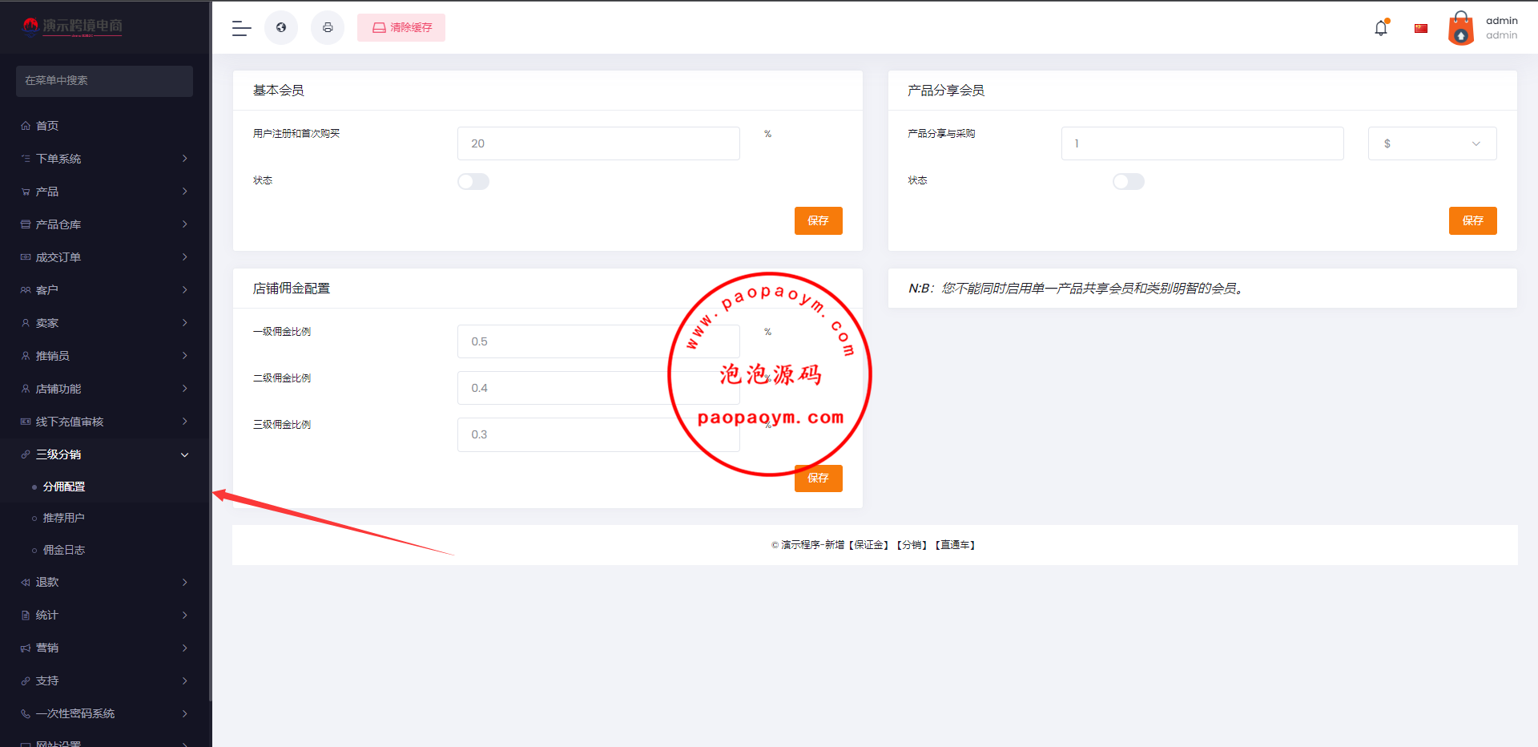Screen dimensions: 1538x747
Task: Open the globe website icon
Action: point(281,28)
